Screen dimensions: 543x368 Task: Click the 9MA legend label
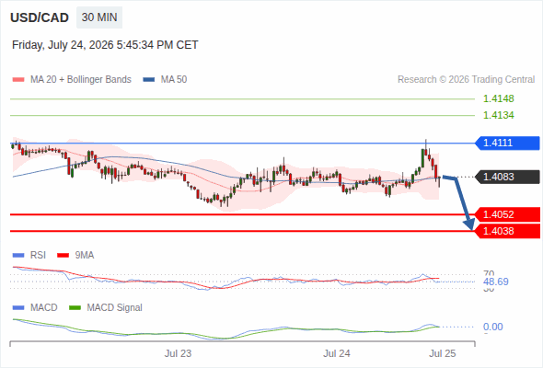point(85,255)
